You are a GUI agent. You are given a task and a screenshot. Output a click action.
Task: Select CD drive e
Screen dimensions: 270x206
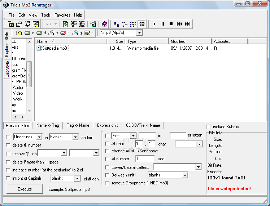tap(53, 33)
